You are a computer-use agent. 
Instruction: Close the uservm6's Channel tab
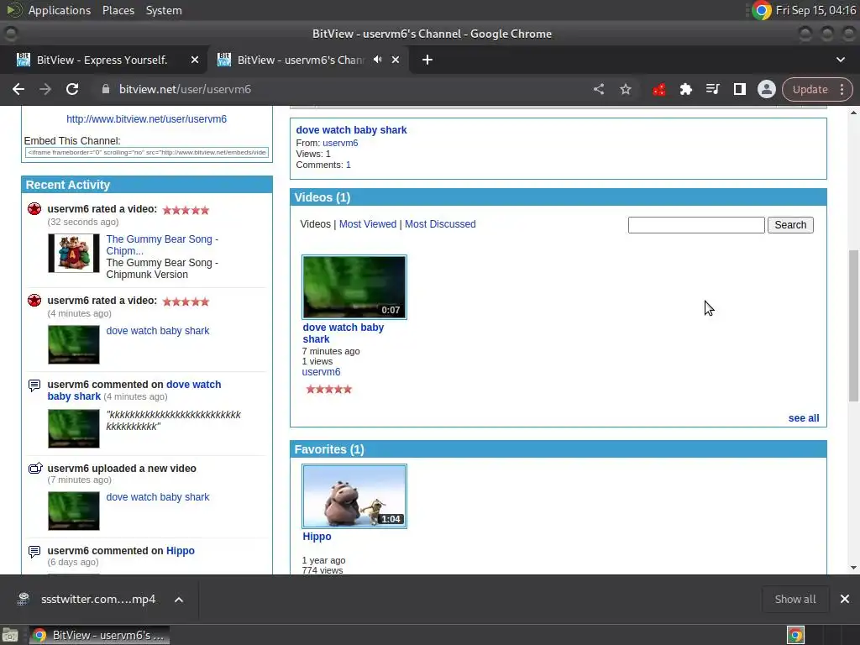396,60
